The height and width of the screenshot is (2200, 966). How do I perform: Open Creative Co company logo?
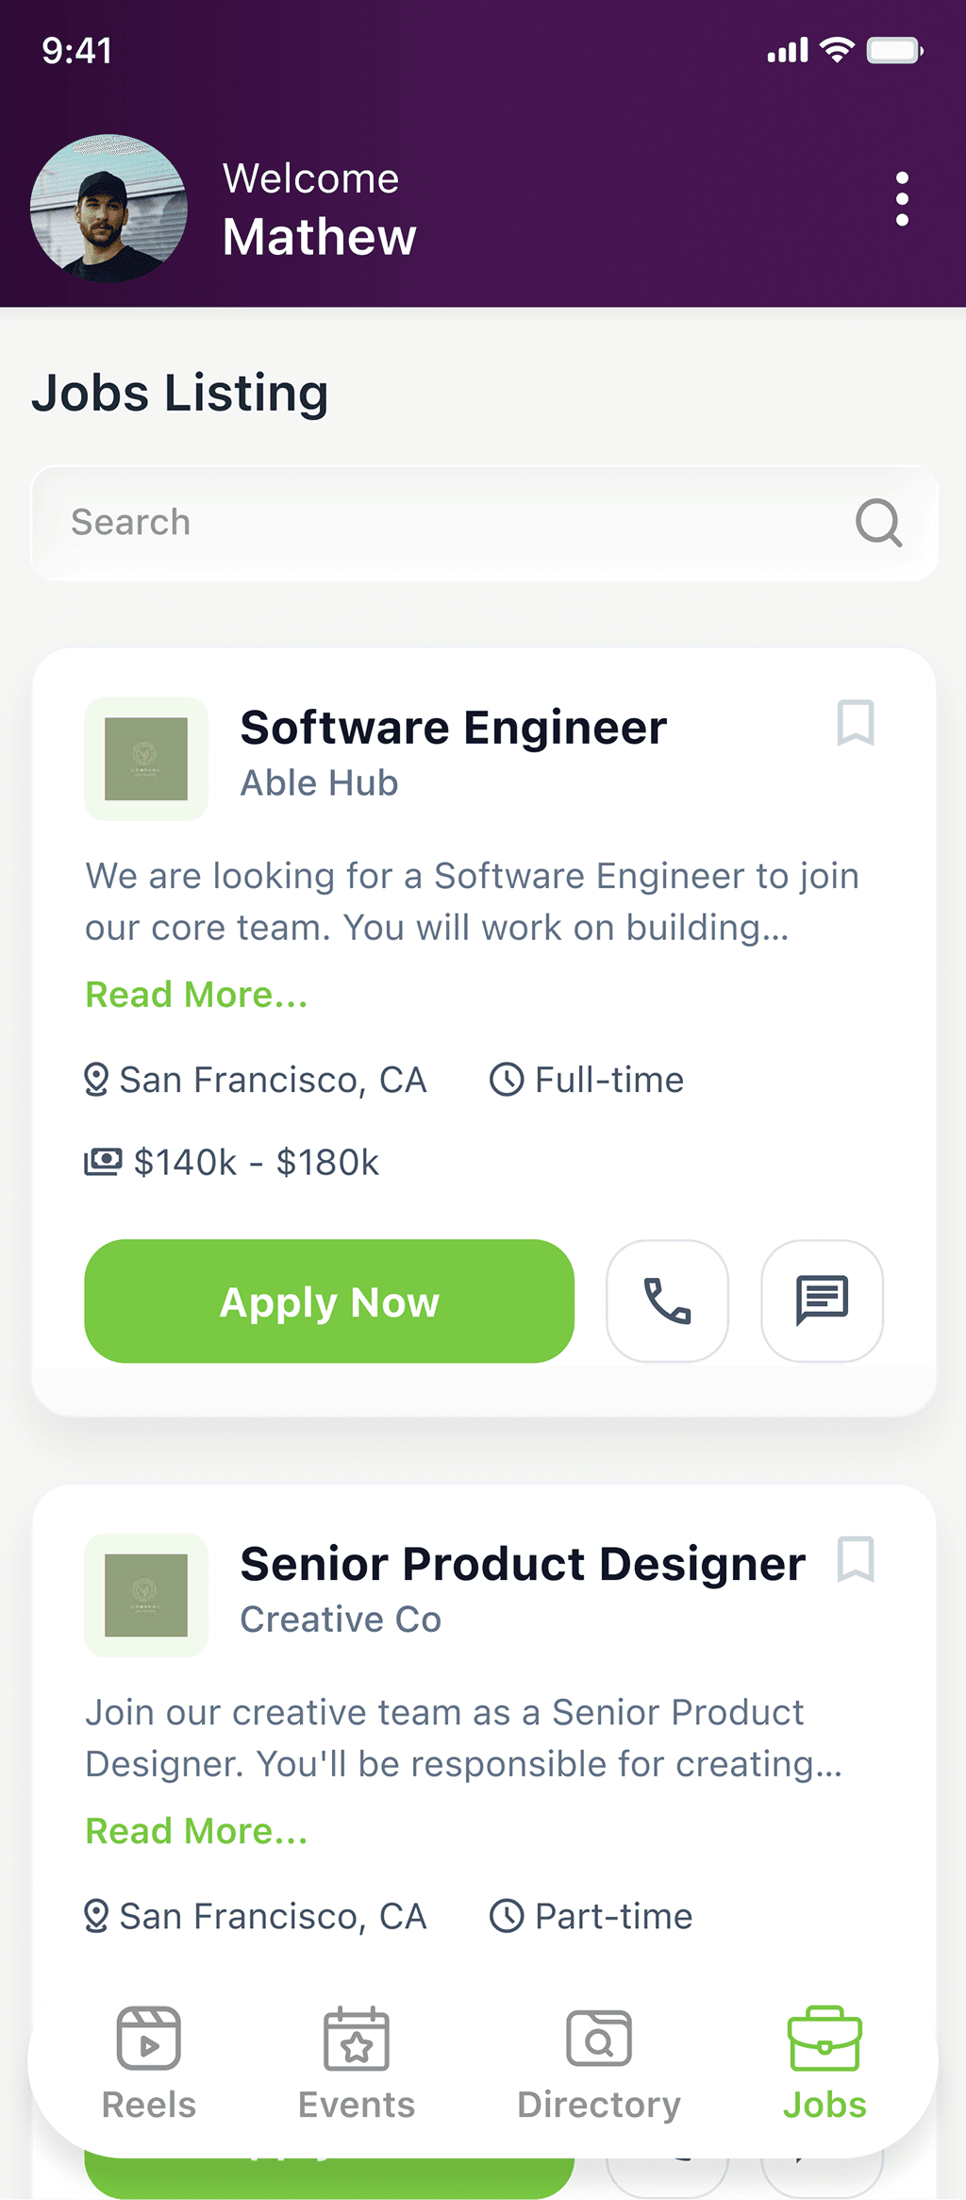tap(146, 1595)
